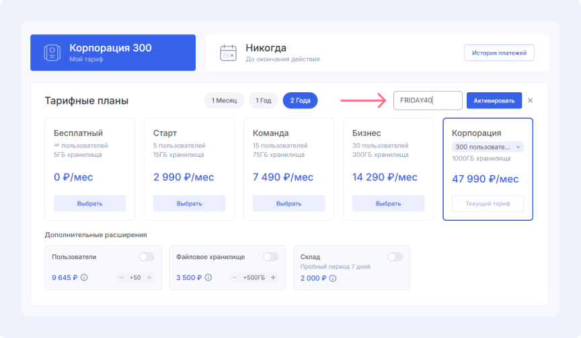Switch on the Склад extension
Screen dimensions: 581x338
pyautogui.click(x=395, y=257)
